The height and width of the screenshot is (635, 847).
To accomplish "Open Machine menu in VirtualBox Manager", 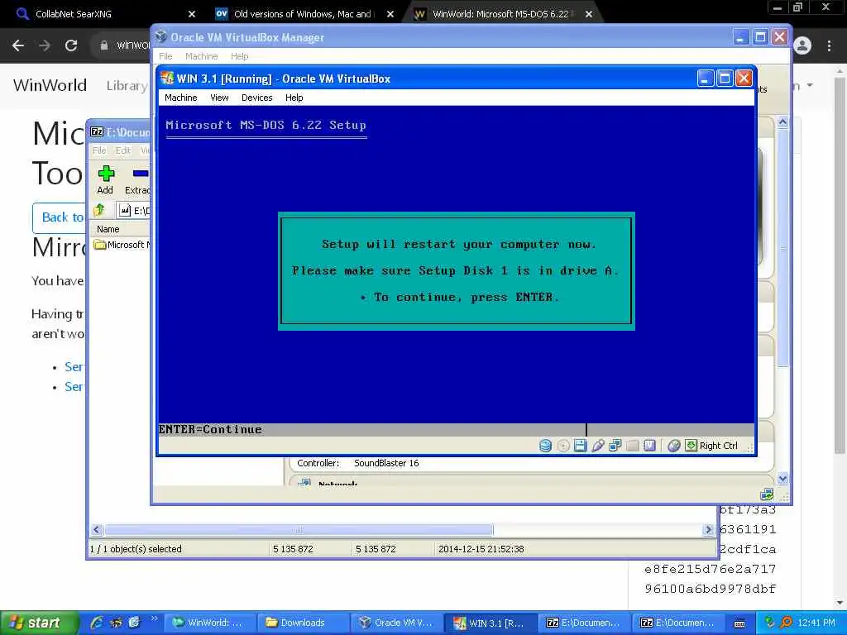I will click(x=201, y=56).
